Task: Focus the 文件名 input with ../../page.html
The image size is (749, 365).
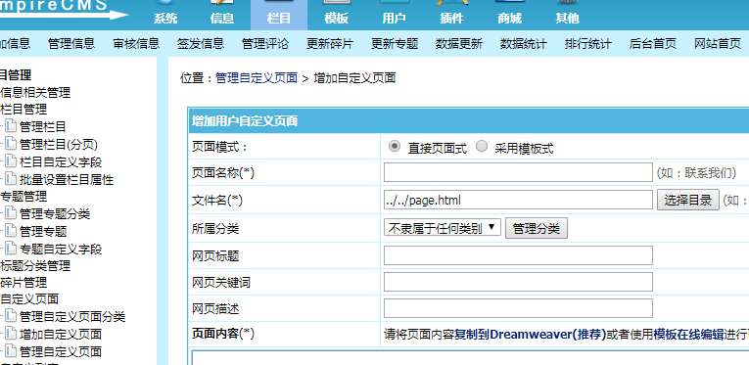Action: pyautogui.click(x=518, y=200)
